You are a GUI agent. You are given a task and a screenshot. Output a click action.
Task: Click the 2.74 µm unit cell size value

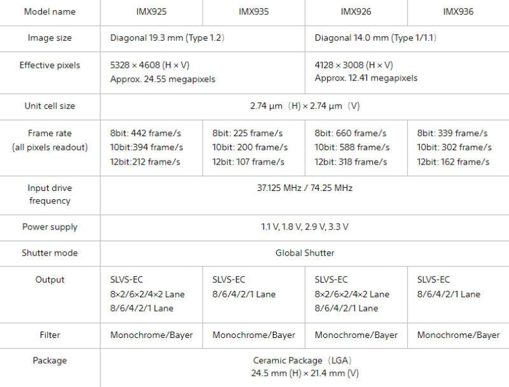pyautogui.click(x=304, y=106)
